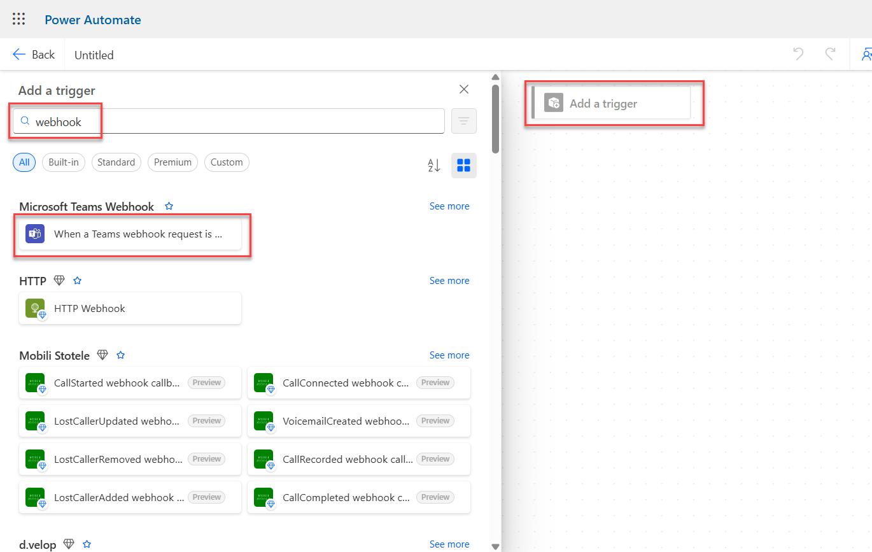Click the webhook search input field

pos(229,121)
